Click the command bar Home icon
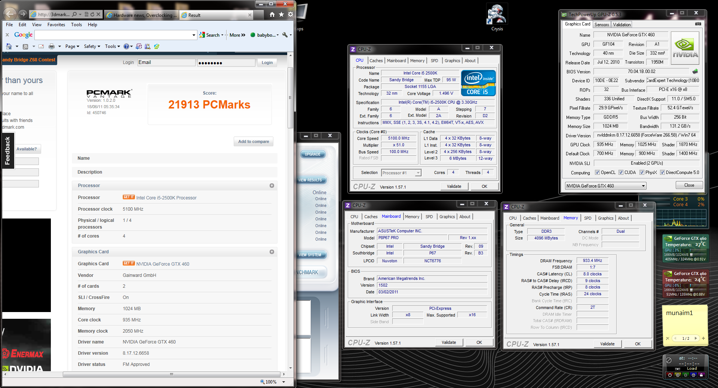 pos(9,46)
